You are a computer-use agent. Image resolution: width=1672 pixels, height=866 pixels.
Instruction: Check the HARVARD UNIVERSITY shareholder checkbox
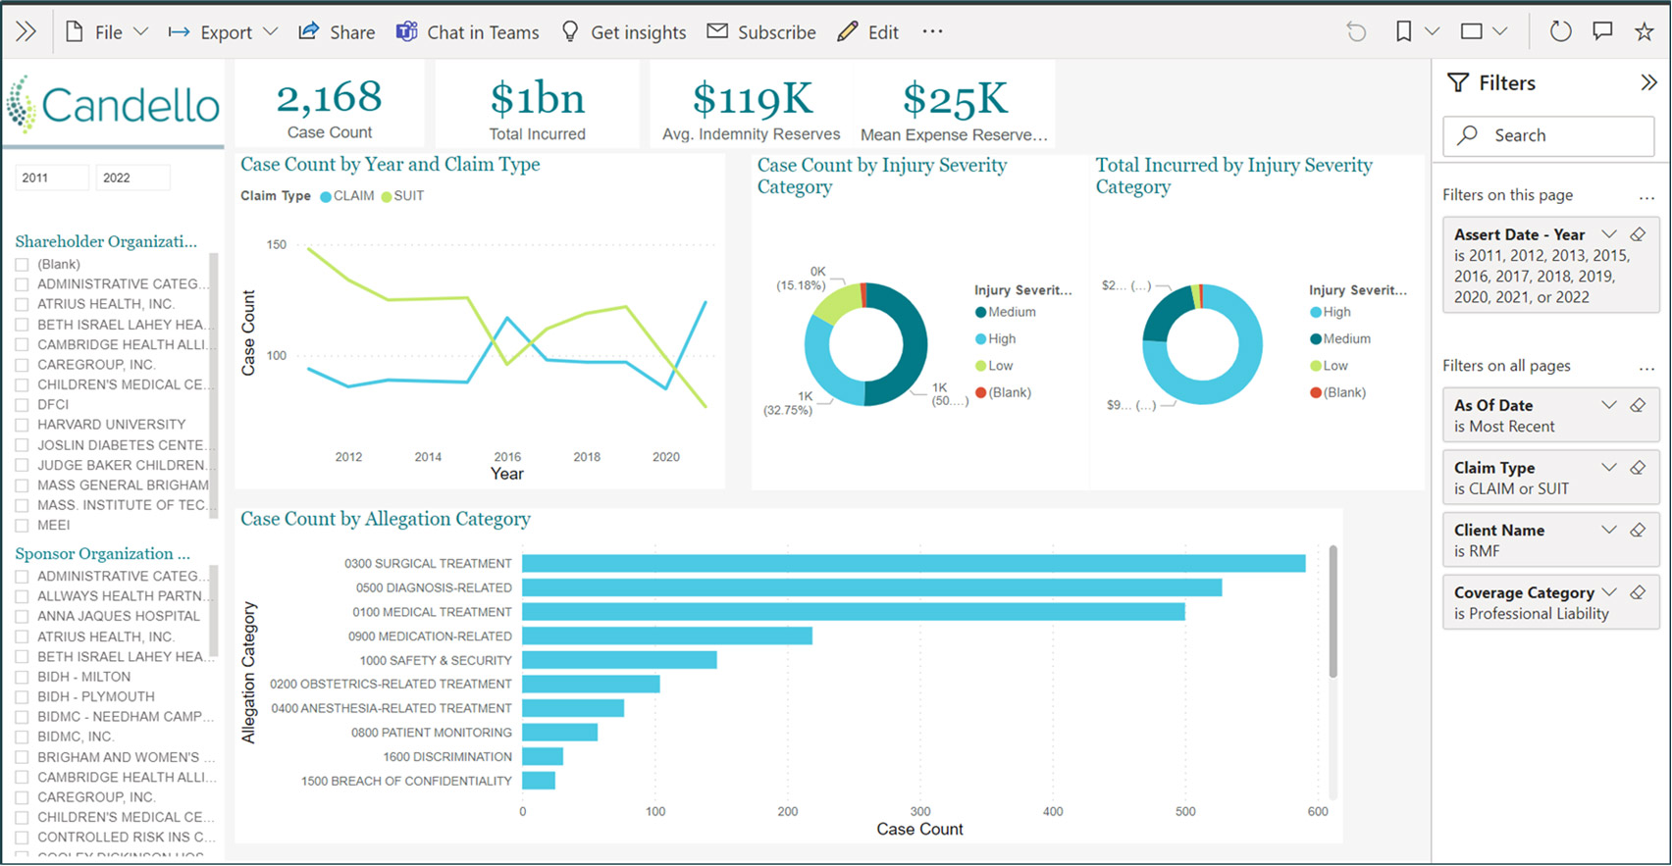click(22, 425)
